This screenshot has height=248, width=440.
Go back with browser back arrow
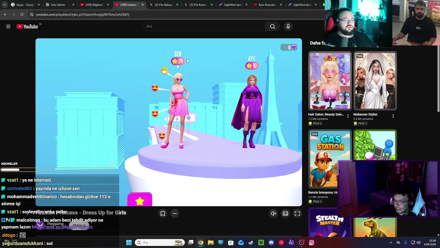click(x=5, y=14)
